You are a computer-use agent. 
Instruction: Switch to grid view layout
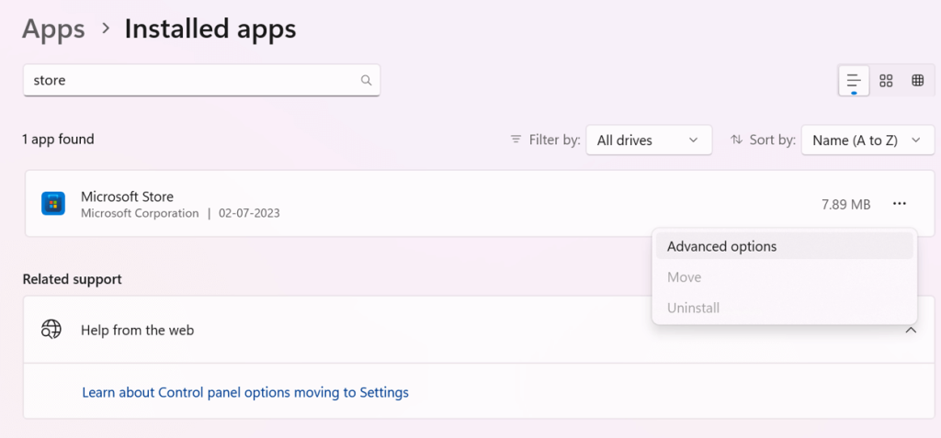(x=886, y=81)
